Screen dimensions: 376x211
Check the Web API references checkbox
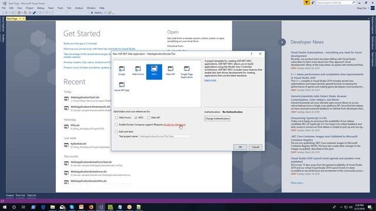click(x=149, y=117)
